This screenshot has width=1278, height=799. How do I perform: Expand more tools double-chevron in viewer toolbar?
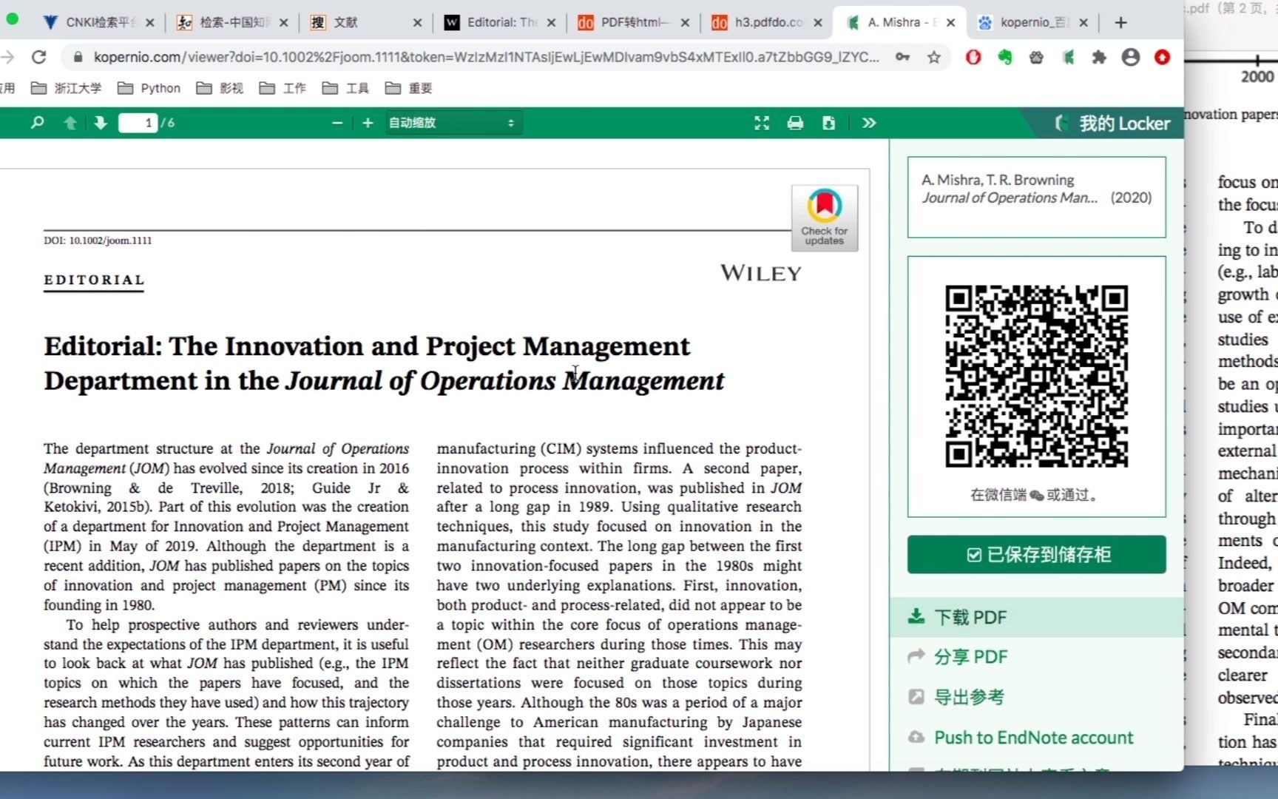pyautogui.click(x=869, y=123)
